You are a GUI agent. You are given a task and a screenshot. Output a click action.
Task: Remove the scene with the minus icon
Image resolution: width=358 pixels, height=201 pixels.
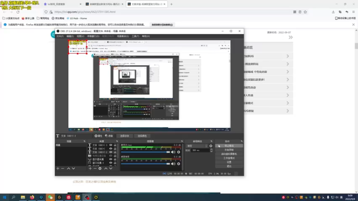(63, 168)
